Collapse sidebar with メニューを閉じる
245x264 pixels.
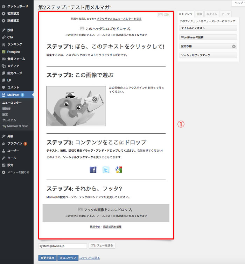coord(18,172)
